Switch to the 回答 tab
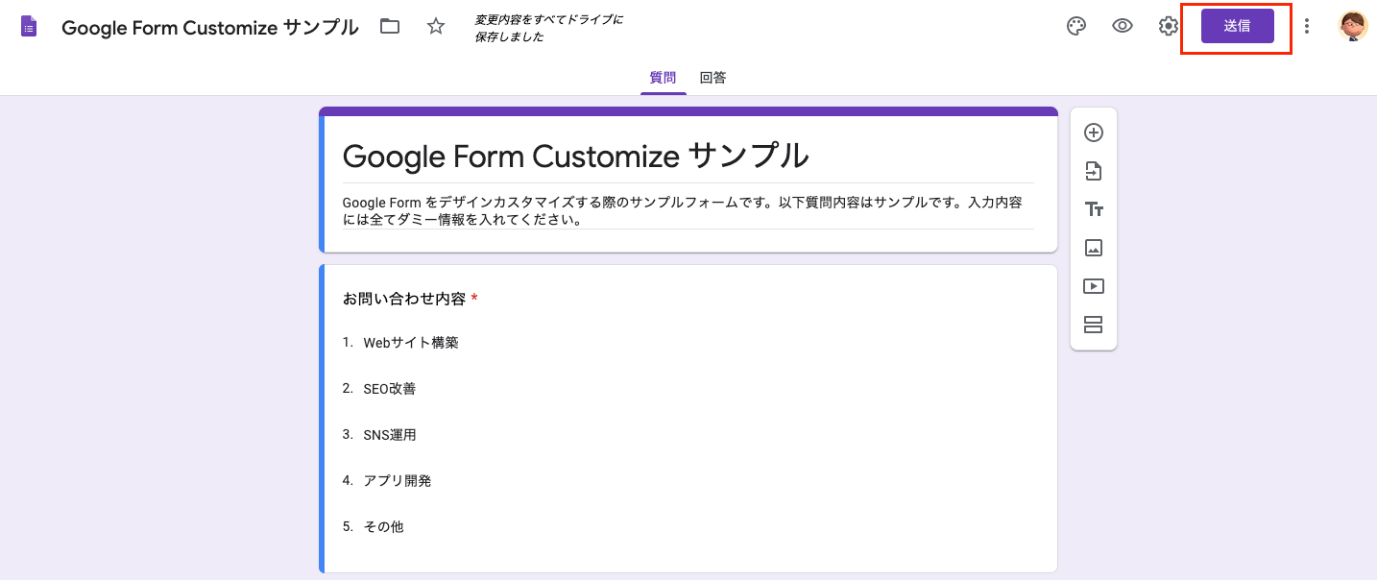This screenshot has width=1377, height=580. pyautogui.click(x=713, y=78)
